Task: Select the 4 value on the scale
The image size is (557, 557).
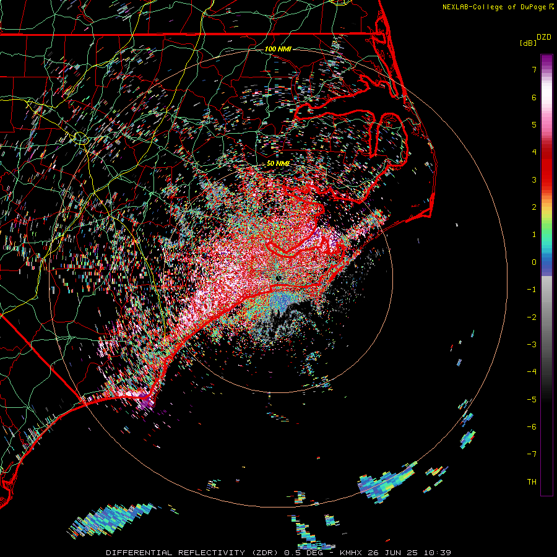Action: pos(534,152)
